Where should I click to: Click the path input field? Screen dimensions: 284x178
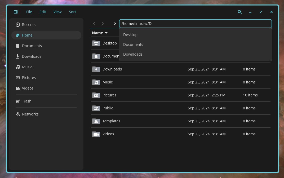(x=196, y=24)
